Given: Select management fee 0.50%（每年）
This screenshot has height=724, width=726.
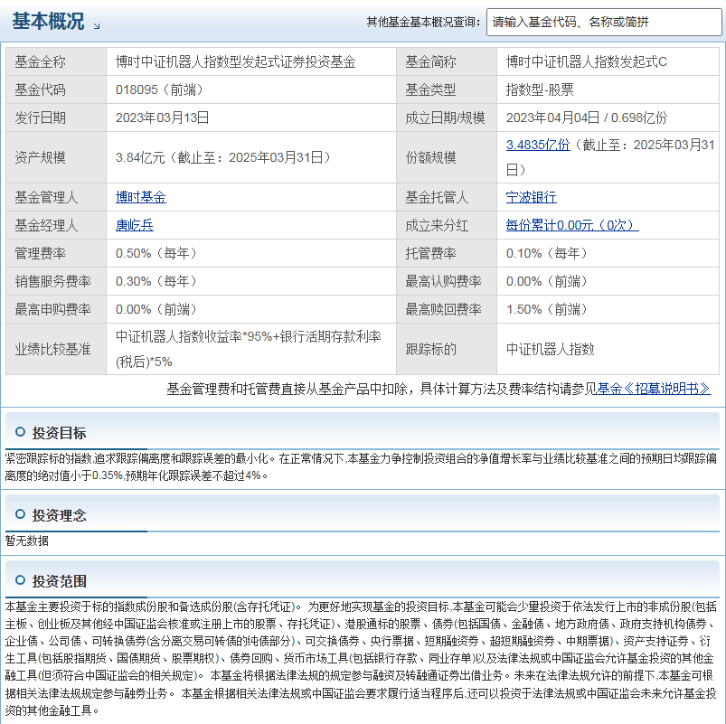Looking at the screenshot, I should coord(157,253).
